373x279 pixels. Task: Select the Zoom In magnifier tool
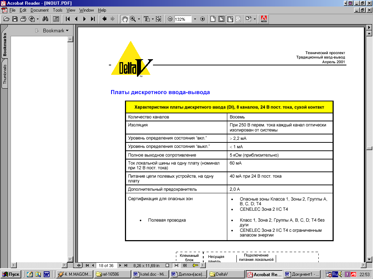[133, 19]
